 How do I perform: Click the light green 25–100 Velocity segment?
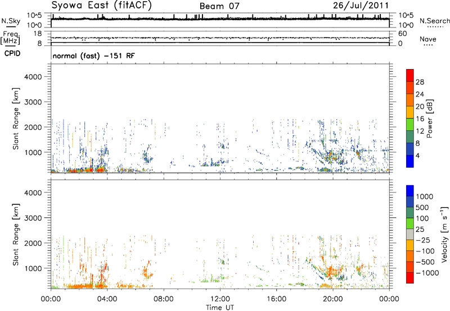(x=410, y=223)
